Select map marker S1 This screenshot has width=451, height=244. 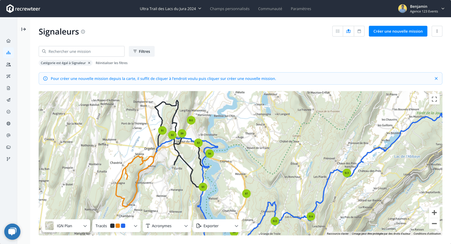[162, 131]
